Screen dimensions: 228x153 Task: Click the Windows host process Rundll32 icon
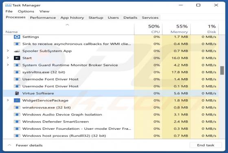tap(17, 136)
